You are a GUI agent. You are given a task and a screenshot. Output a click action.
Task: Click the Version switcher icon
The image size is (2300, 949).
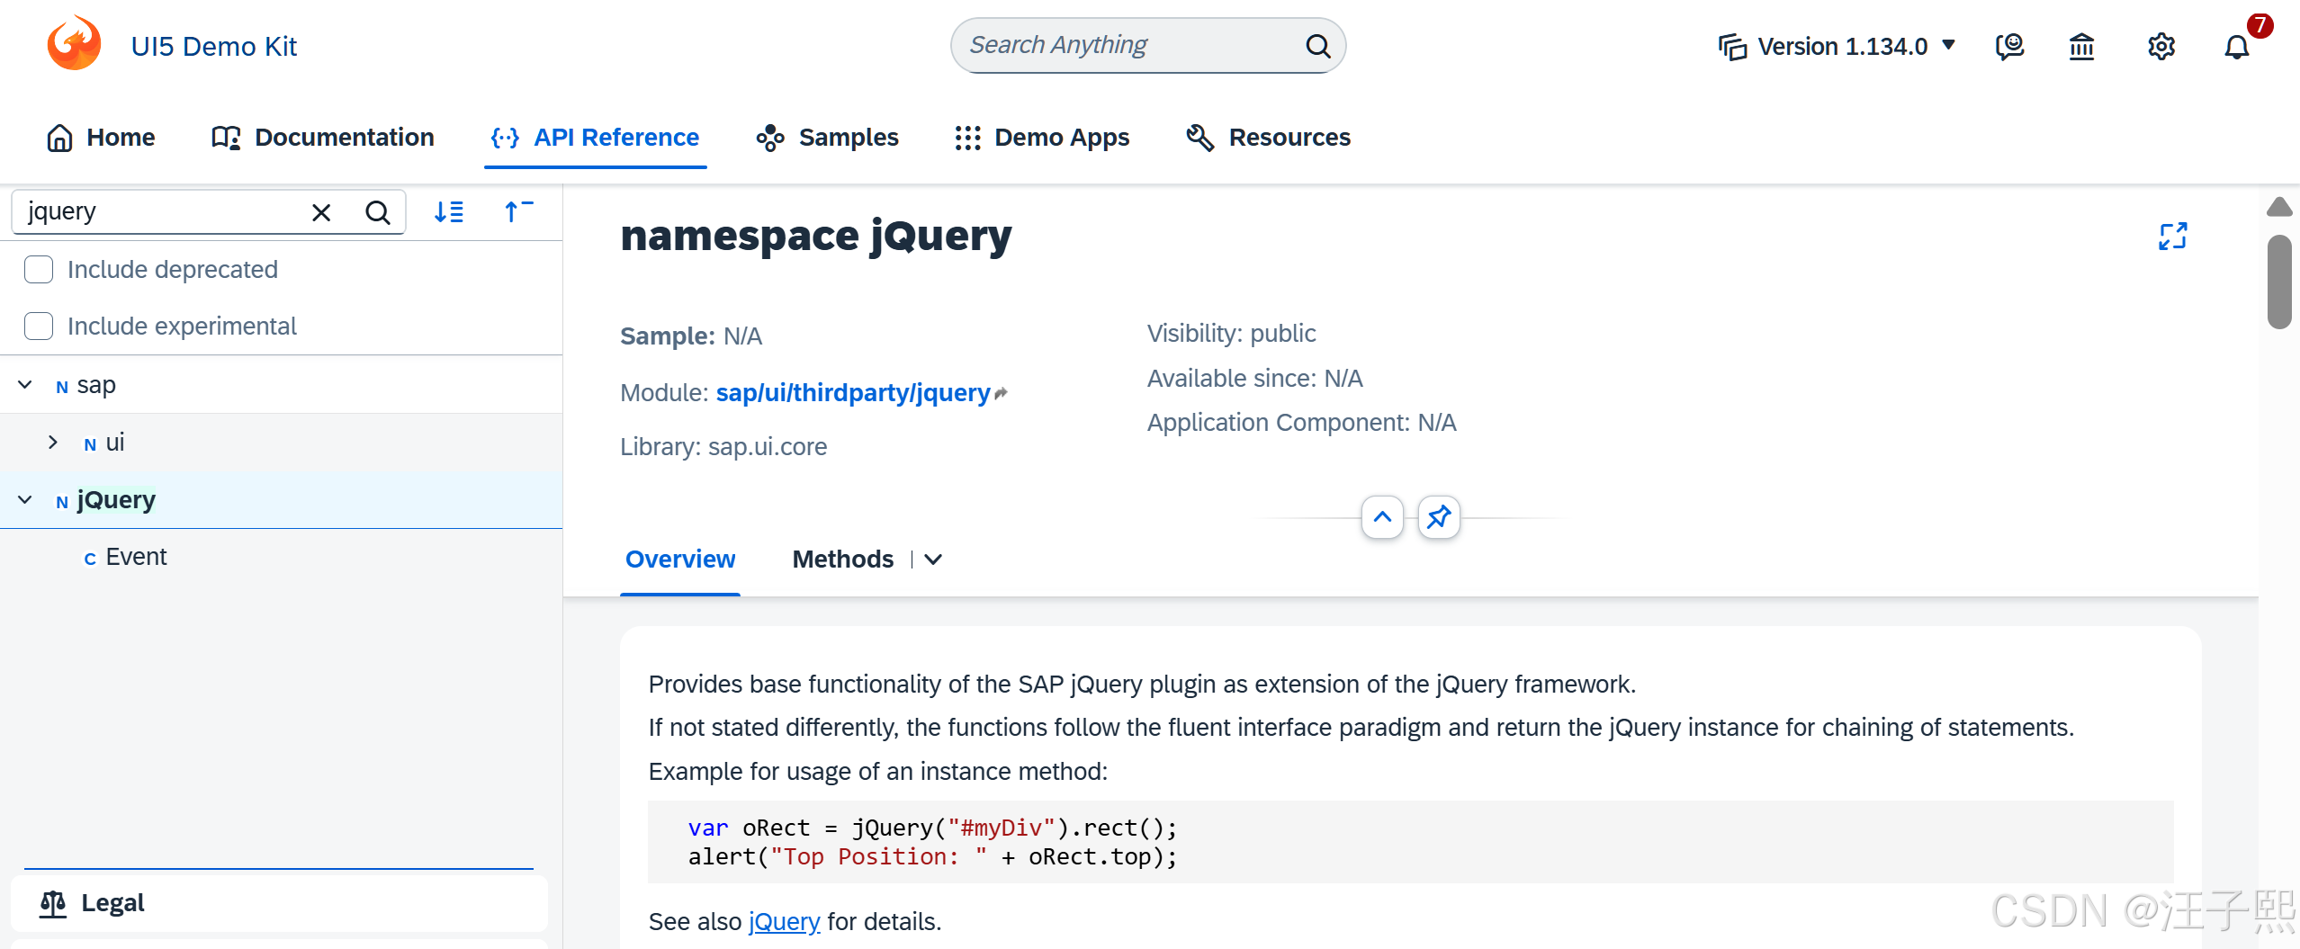click(1732, 46)
